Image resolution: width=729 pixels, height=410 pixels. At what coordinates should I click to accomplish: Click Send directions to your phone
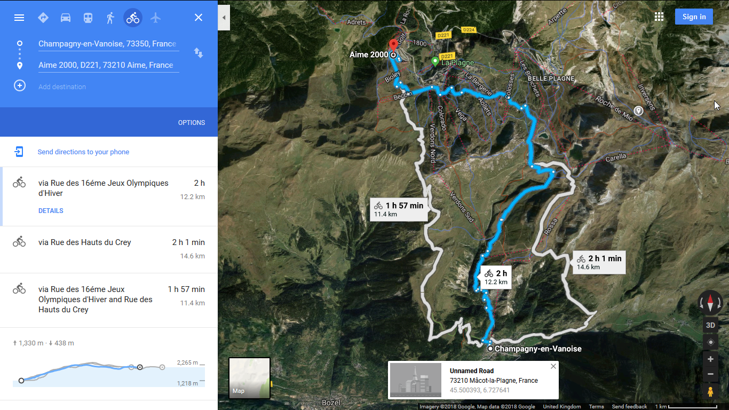tap(83, 152)
